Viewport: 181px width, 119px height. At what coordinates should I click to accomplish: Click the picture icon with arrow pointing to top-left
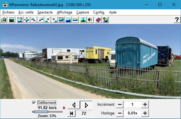pos(34,20)
